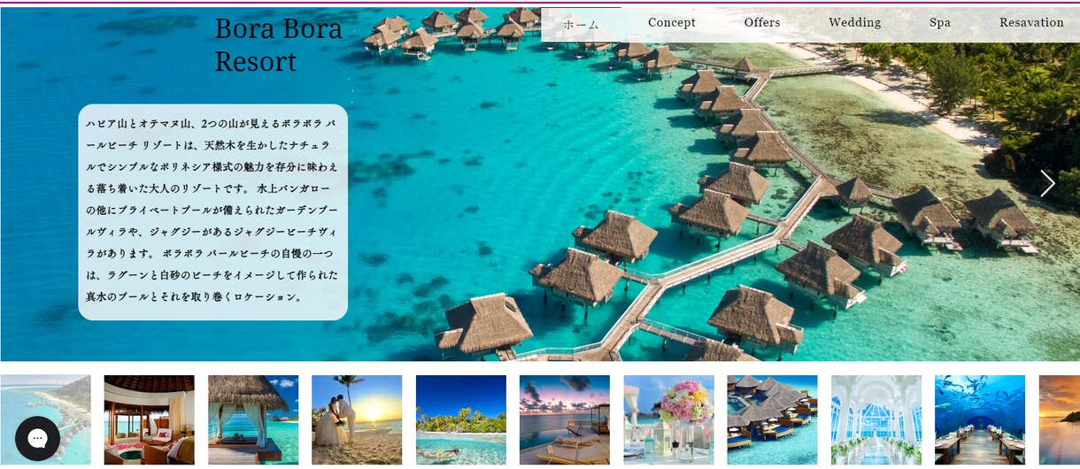
Task: Open the chat bubble widget
Action: pos(37,438)
